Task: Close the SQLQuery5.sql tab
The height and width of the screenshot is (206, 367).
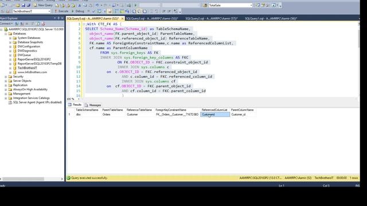Action: pyautogui.click(x=122, y=18)
